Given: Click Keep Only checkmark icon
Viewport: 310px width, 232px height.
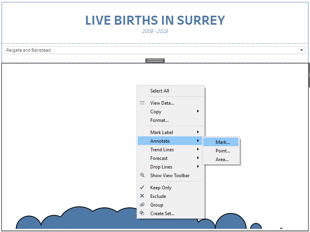Looking at the screenshot, I should (142, 187).
